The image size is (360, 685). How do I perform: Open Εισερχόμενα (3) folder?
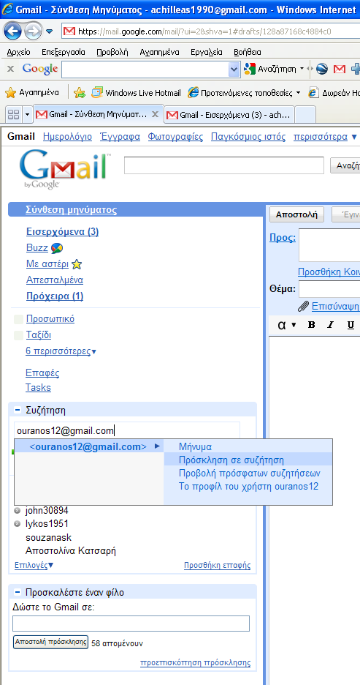click(x=62, y=231)
